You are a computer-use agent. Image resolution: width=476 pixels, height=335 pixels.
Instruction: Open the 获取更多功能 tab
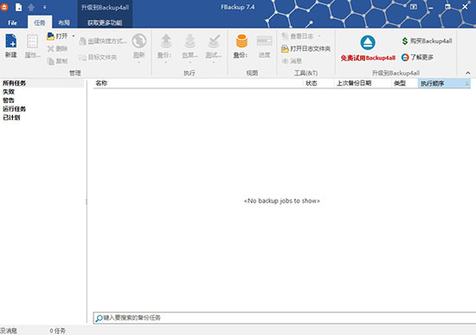[x=105, y=23]
